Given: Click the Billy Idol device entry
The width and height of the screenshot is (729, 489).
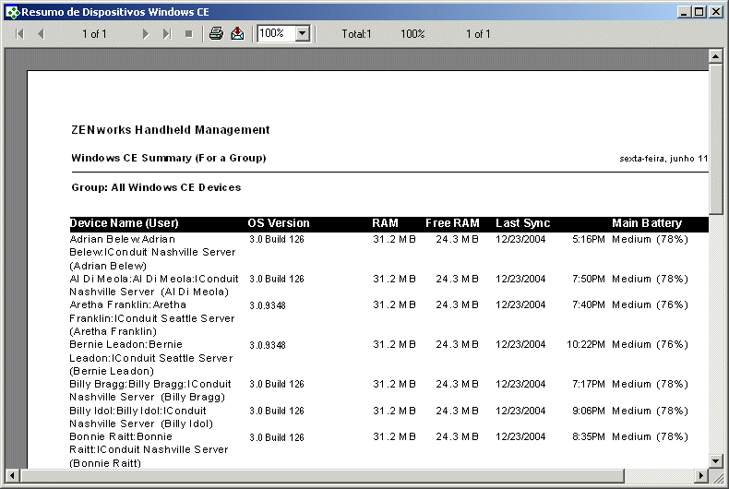Looking at the screenshot, I should click(x=141, y=417).
